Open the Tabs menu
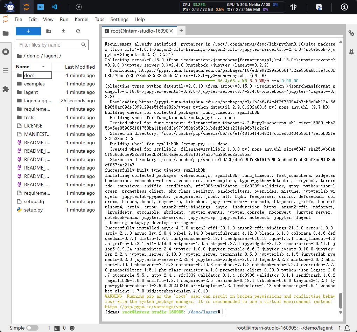The width and height of the screenshot is (357, 332). (x=99, y=19)
